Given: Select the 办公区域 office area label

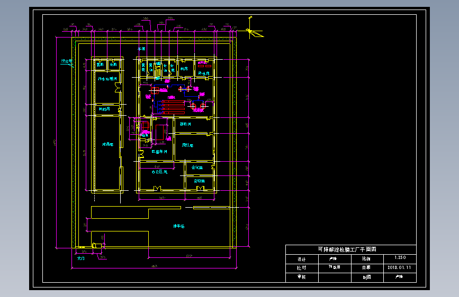Looking at the screenshot, I should tap(159, 172).
